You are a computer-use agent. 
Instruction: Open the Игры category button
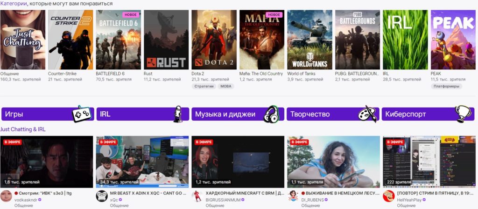click(48, 114)
